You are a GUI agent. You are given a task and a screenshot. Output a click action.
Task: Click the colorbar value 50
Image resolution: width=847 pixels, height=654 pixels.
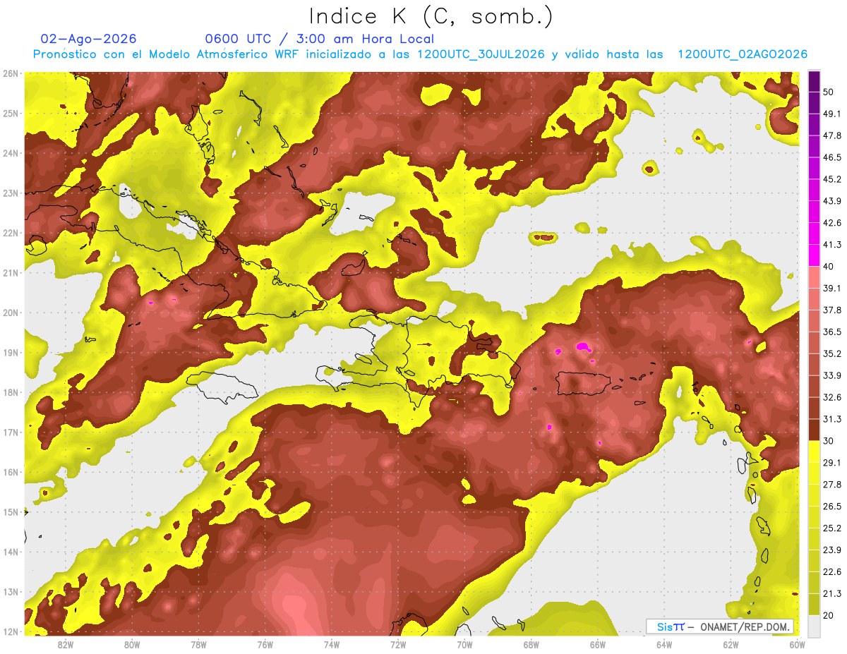829,92
